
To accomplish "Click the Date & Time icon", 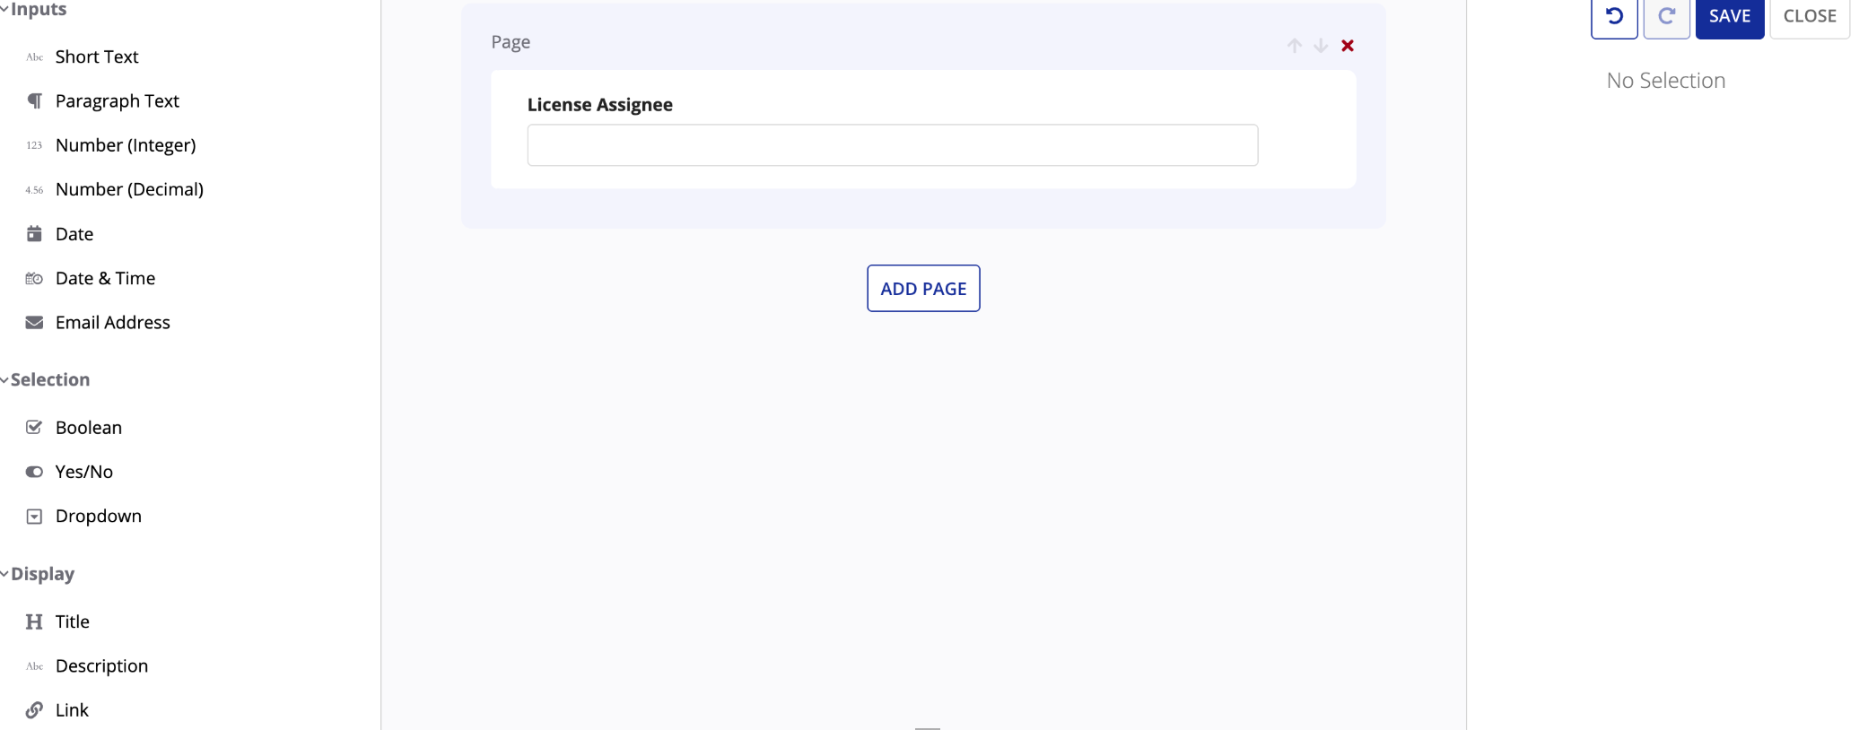I will (x=34, y=279).
